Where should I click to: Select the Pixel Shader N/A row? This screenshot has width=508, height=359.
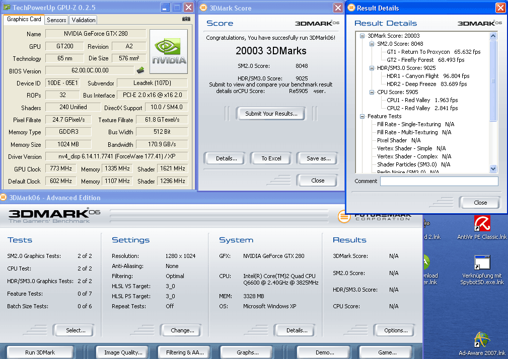399,140
